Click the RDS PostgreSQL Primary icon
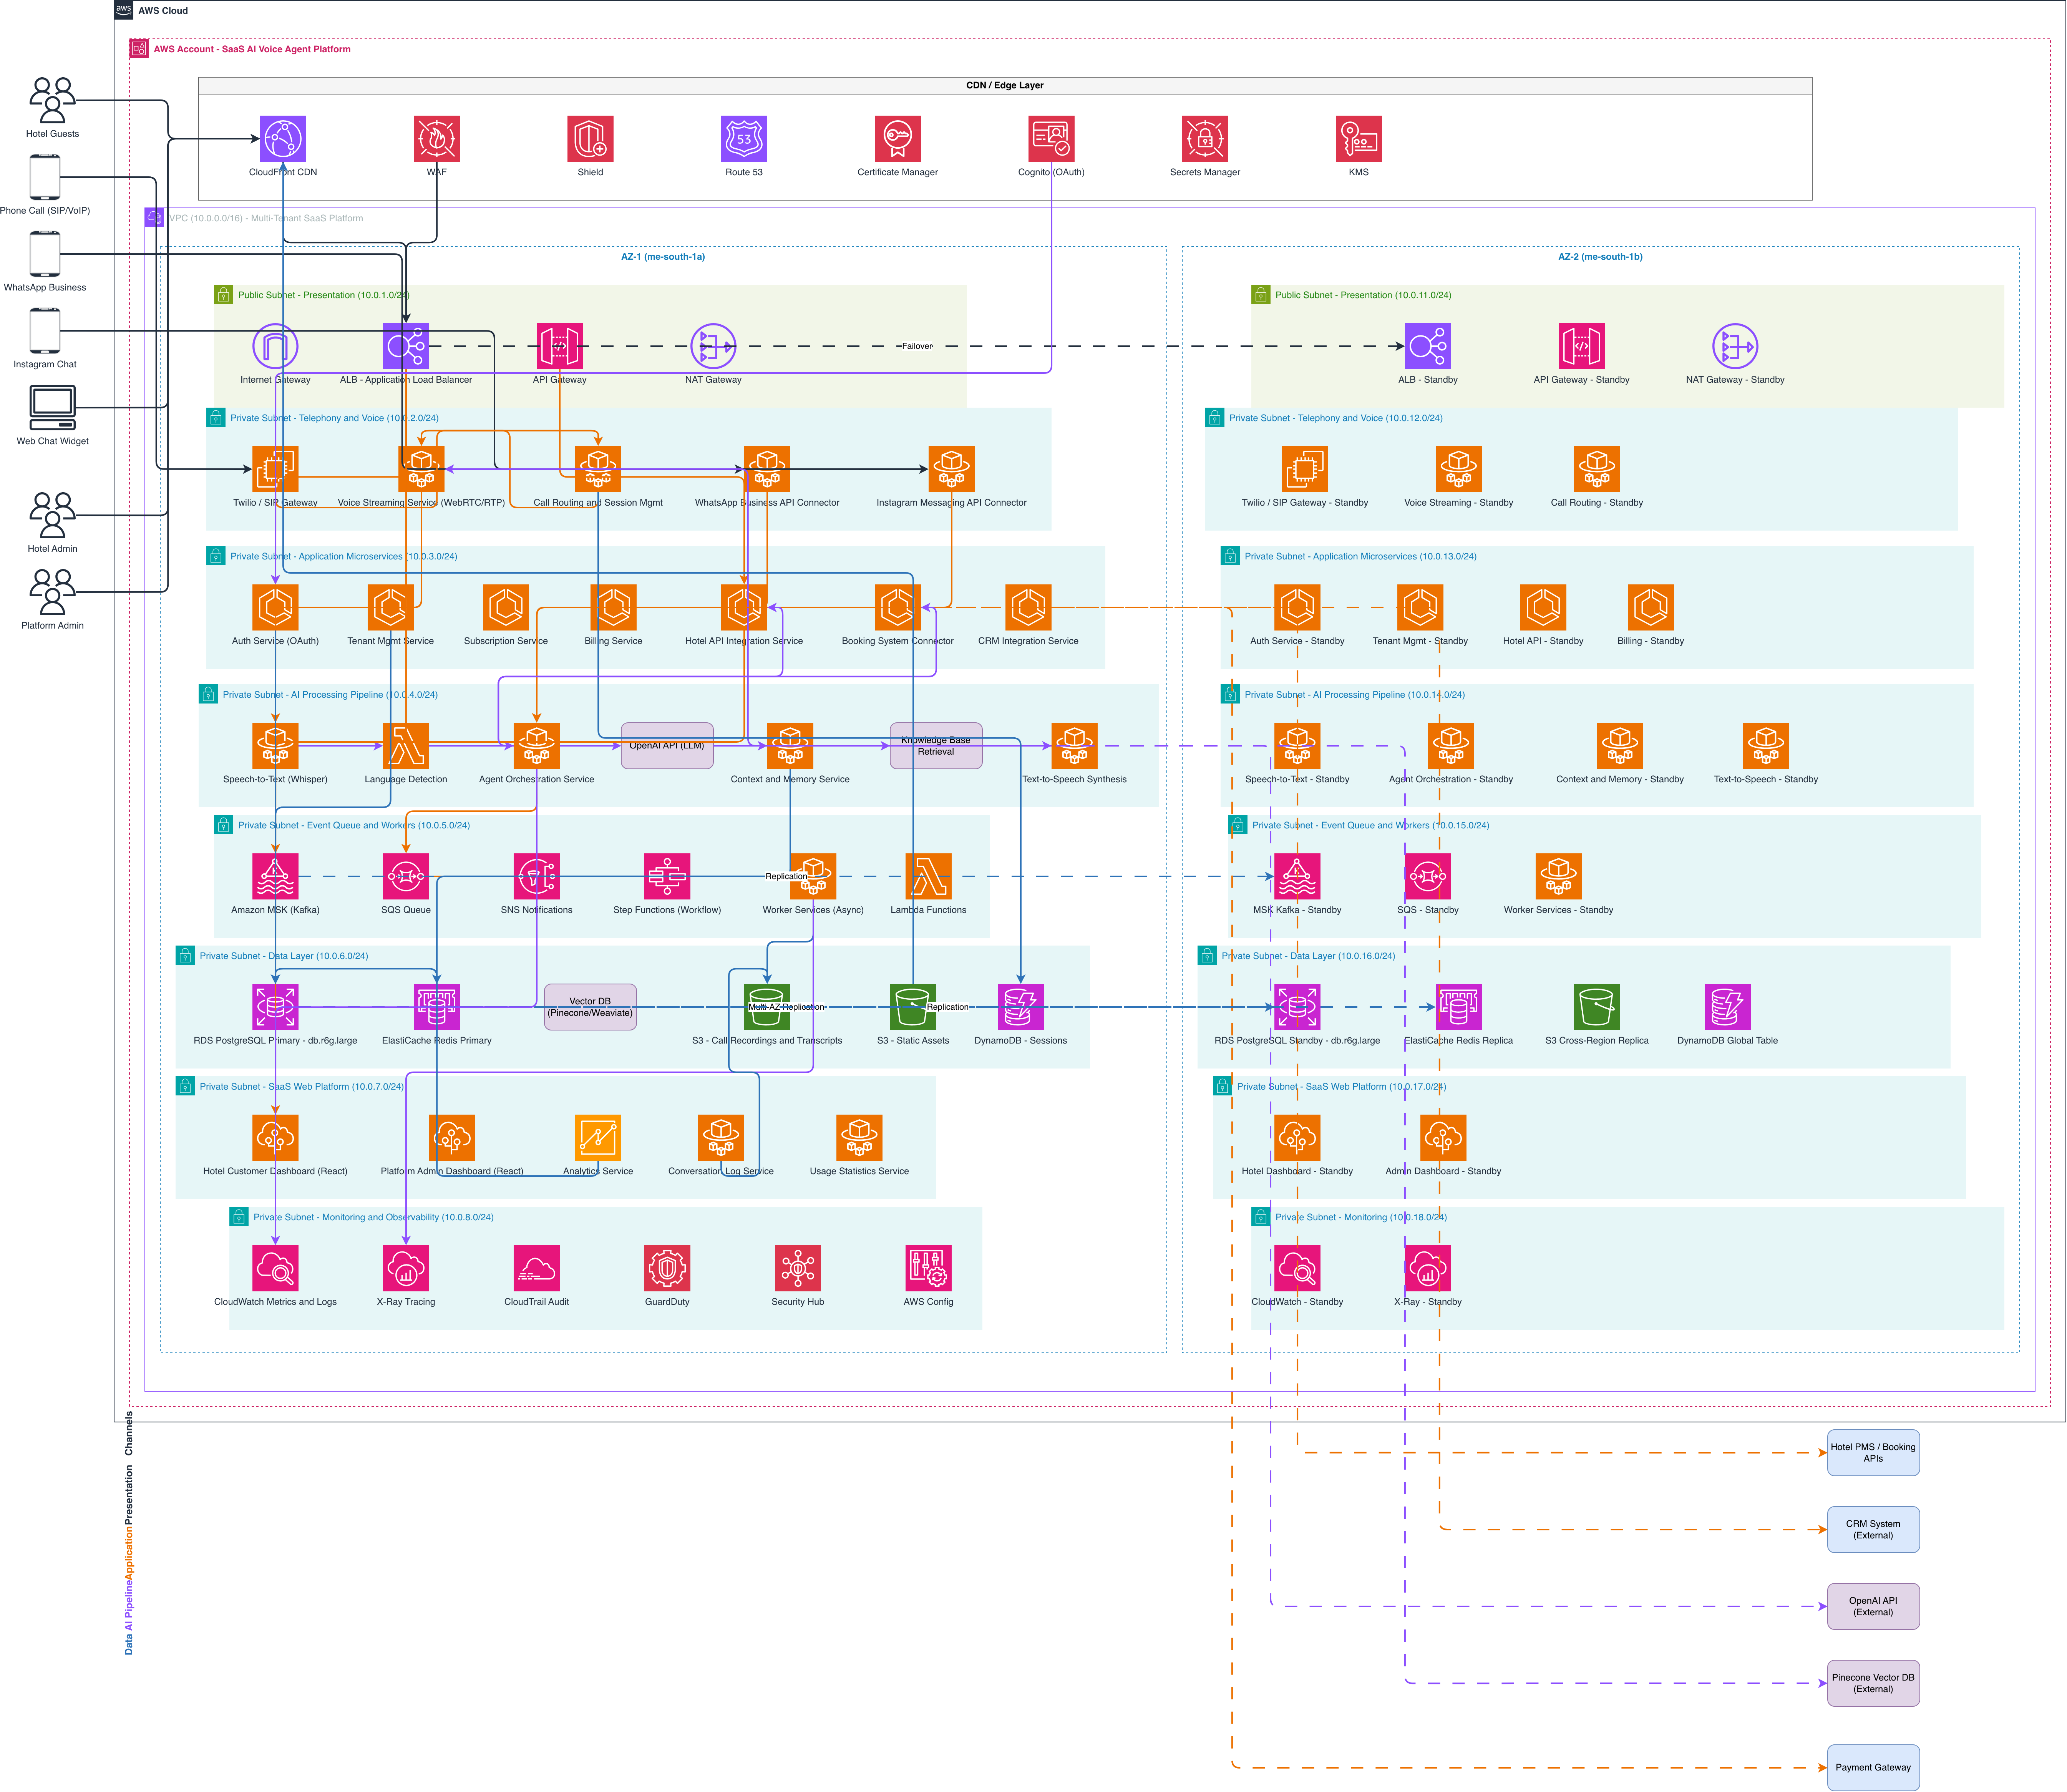 click(x=275, y=1007)
